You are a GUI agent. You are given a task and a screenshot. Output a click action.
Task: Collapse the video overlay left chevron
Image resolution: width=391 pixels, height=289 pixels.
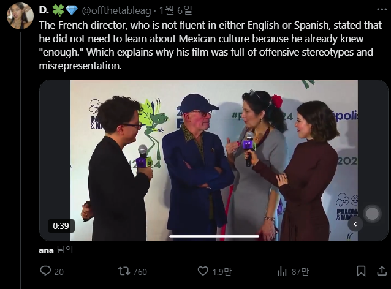tap(355, 225)
